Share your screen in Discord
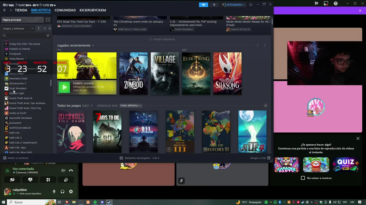Viewport: 366px width, 205px height. (x=30, y=180)
